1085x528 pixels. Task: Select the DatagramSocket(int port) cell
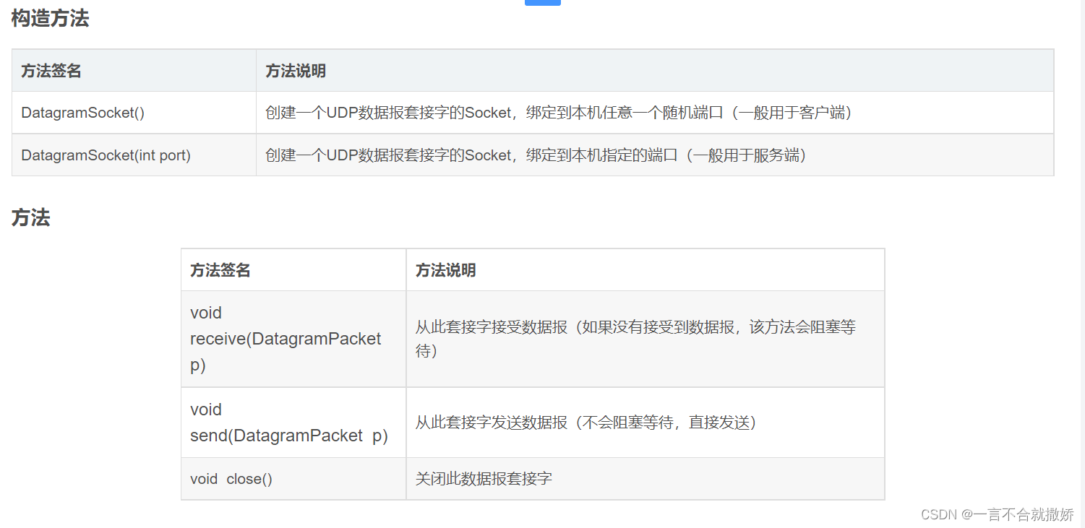(134, 155)
